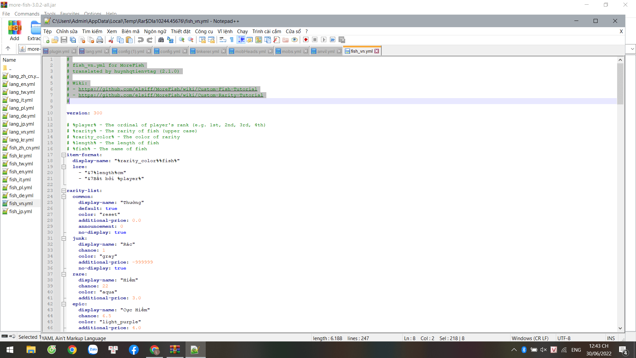The height and width of the screenshot is (358, 636).
Task: Click the Print icon in toolbar
Action: [100, 40]
